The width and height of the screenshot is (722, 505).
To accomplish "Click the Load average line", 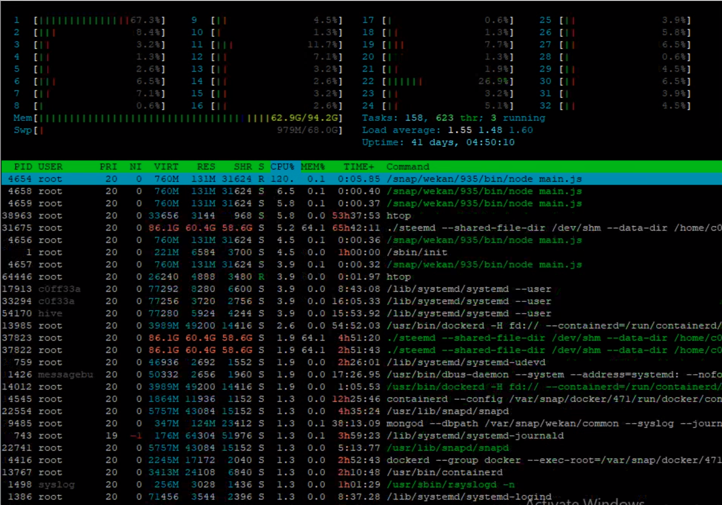I will coord(447,130).
